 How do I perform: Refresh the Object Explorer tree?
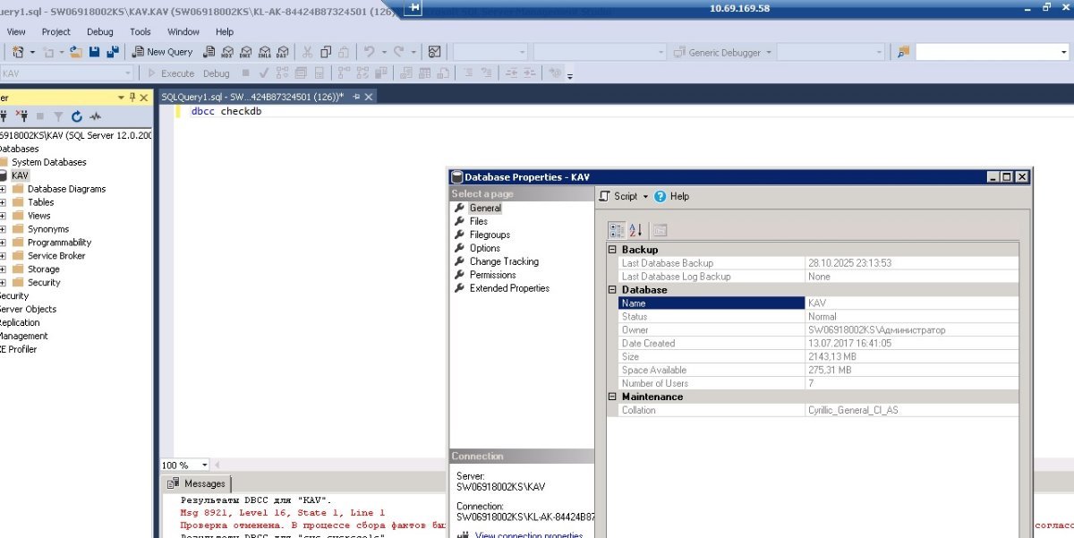coord(77,116)
